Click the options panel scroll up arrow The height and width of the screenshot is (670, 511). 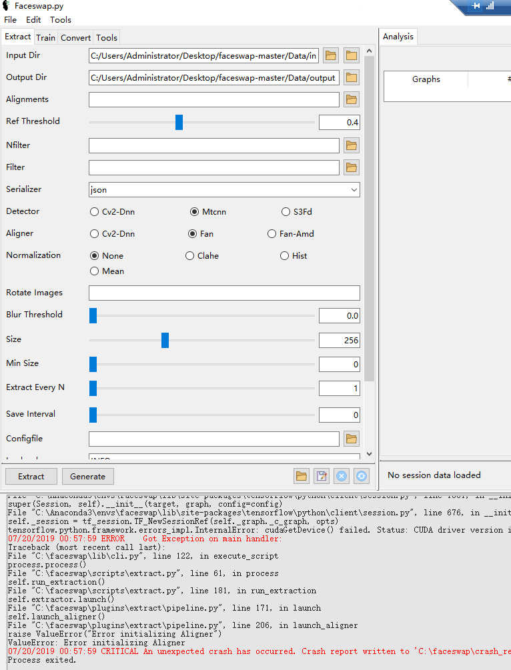(370, 51)
